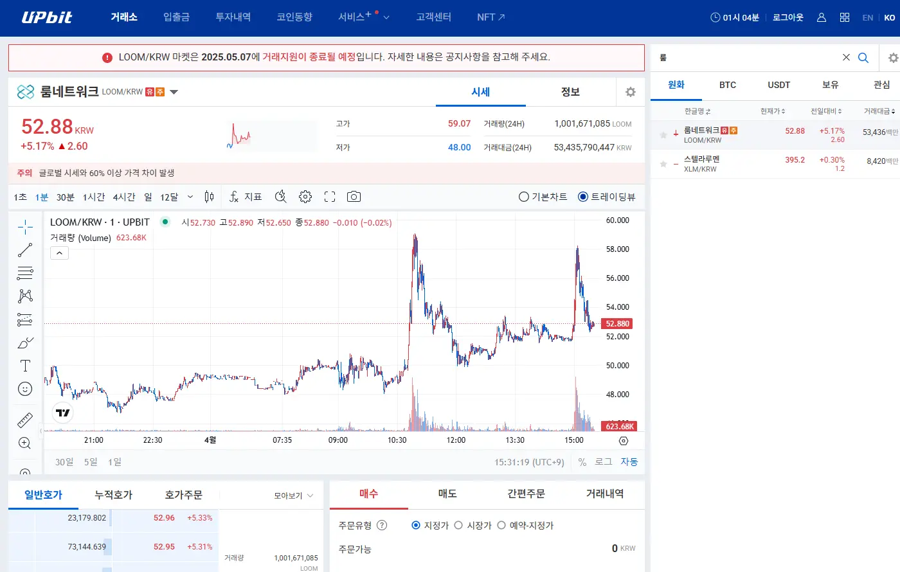Viewport: 900px width, 572px height.
Task: Select the 기본차트 radio option
Action: [524, 197]
